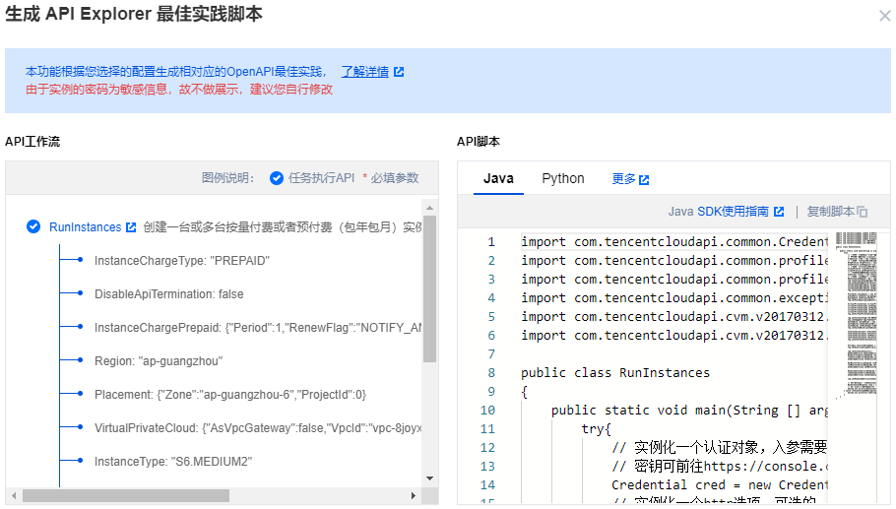Click the copy icon beside 复制脚本

[863, 212]
